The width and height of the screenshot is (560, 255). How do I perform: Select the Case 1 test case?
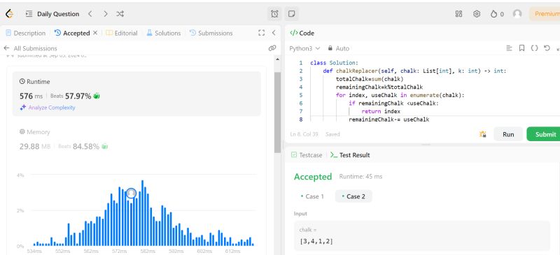pyautogui.click(x=312, y=196)
